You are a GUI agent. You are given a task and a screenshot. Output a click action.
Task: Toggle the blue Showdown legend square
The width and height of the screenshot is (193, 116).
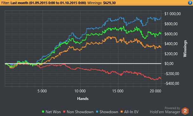point(97,112)
